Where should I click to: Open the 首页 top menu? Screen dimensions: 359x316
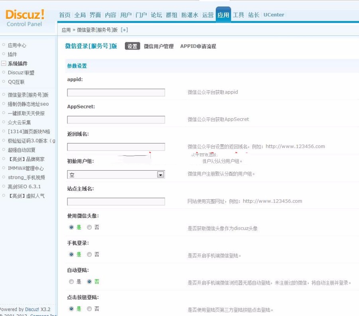[x=65, y=15]
